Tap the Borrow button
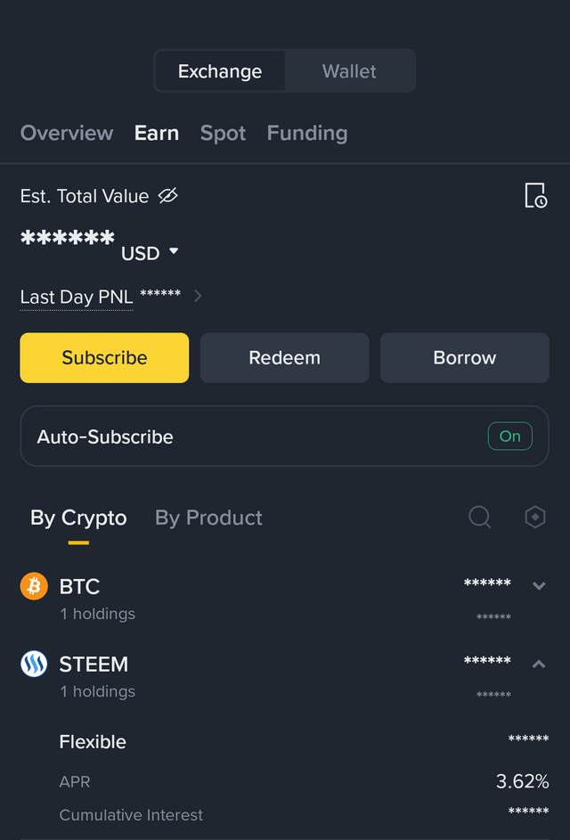The height and width of the screenshot is (840, 570). [x=465, y=358]
